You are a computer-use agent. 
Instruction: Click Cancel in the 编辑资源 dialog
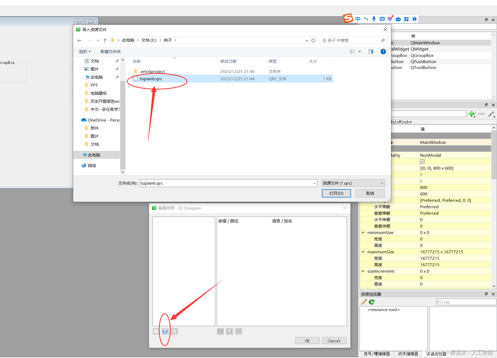334,341
